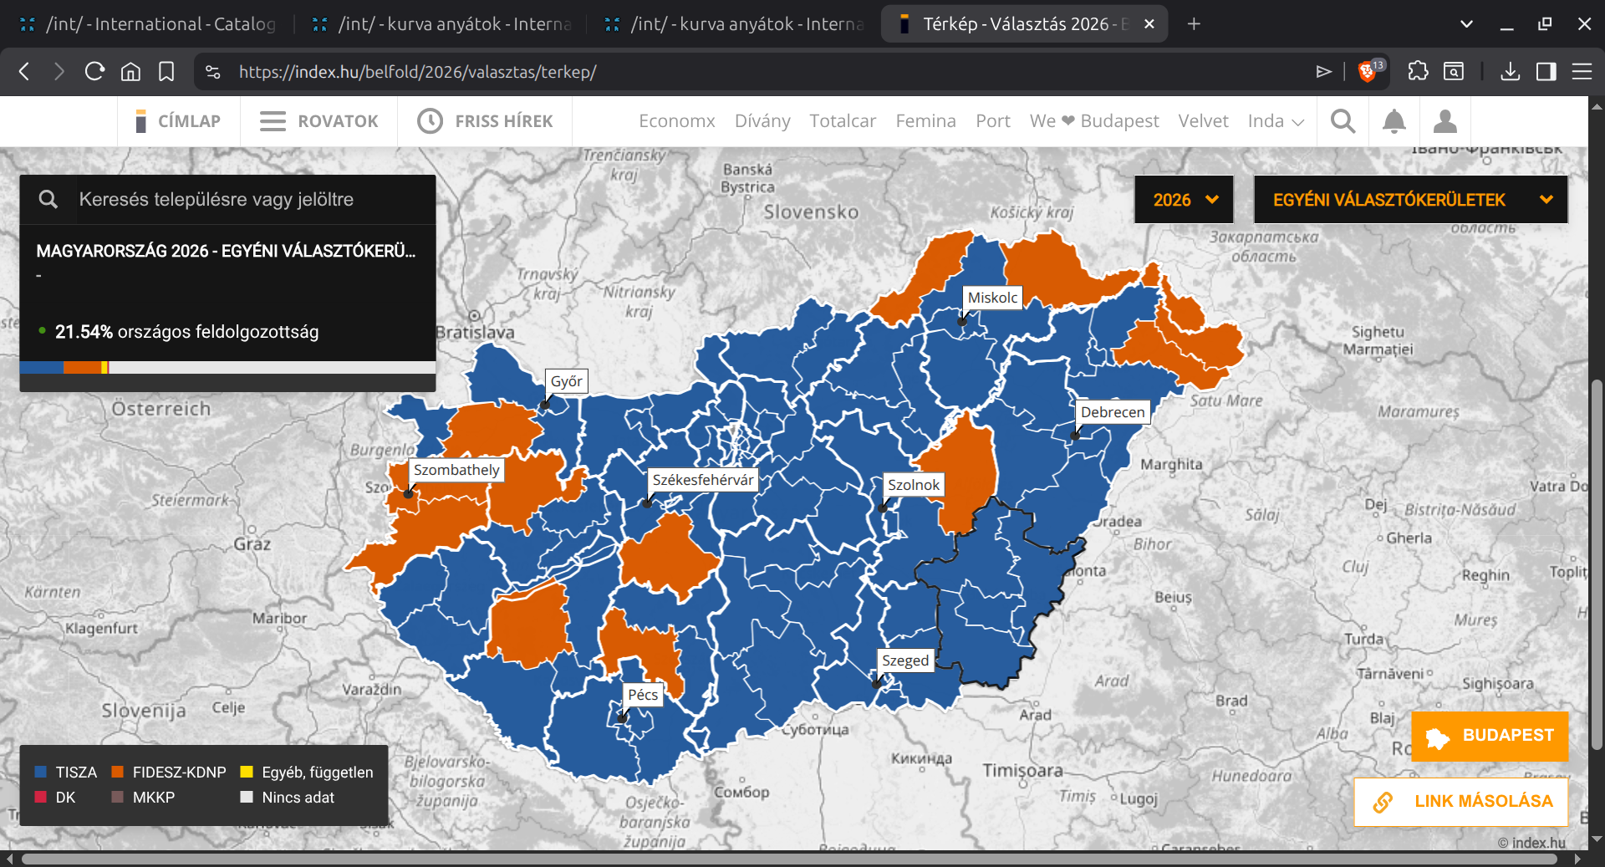Switch to the International - Catalog tab

pos(148,24)
